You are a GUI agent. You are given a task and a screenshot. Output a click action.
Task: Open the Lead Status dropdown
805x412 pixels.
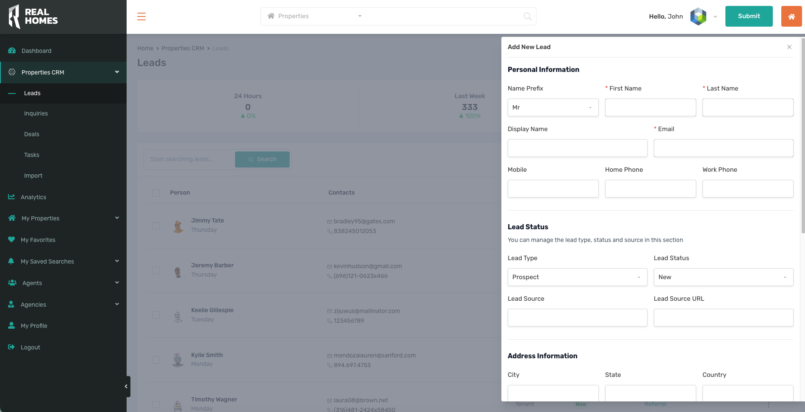click(723, 277)
